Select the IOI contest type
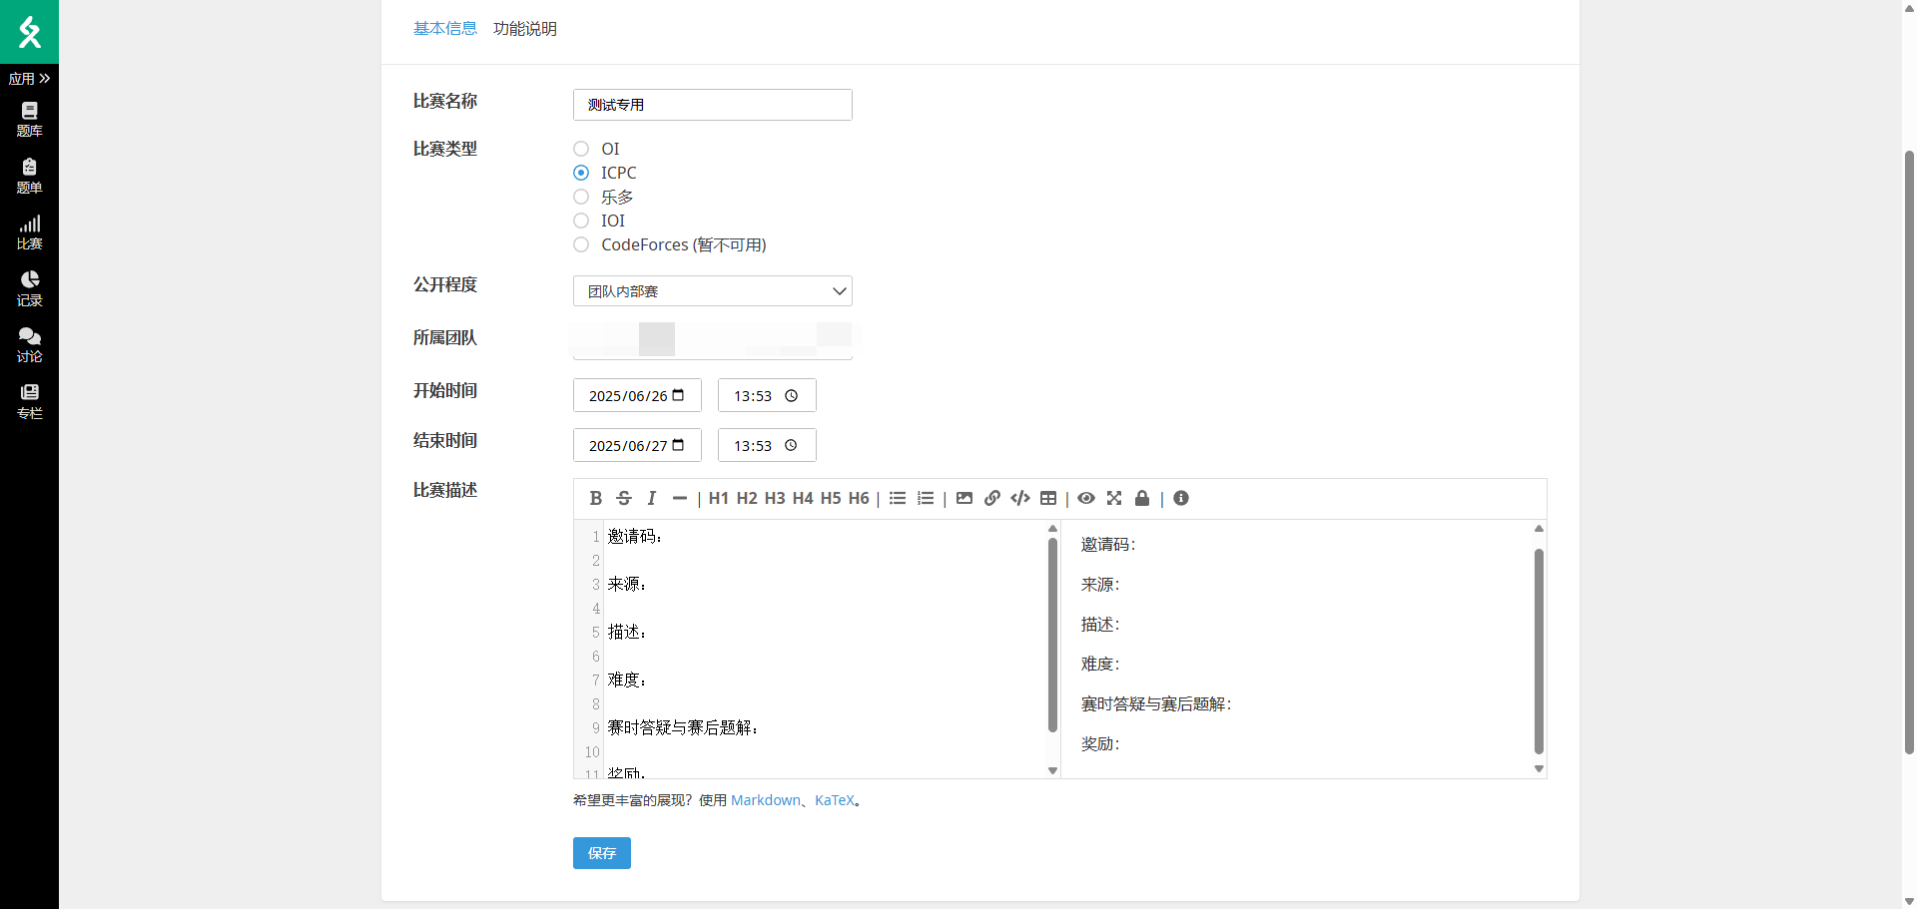This screenshot has height=909, width=1917. 581,221
